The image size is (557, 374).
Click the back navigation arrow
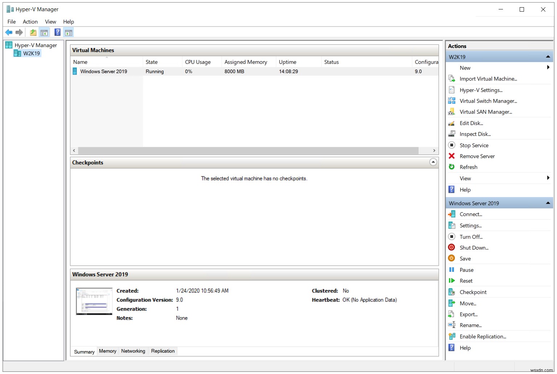(9, 32)
